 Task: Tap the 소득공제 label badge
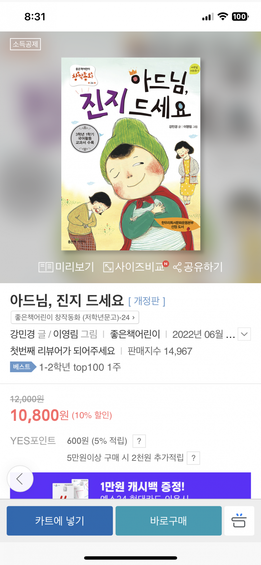pos(25,44)
